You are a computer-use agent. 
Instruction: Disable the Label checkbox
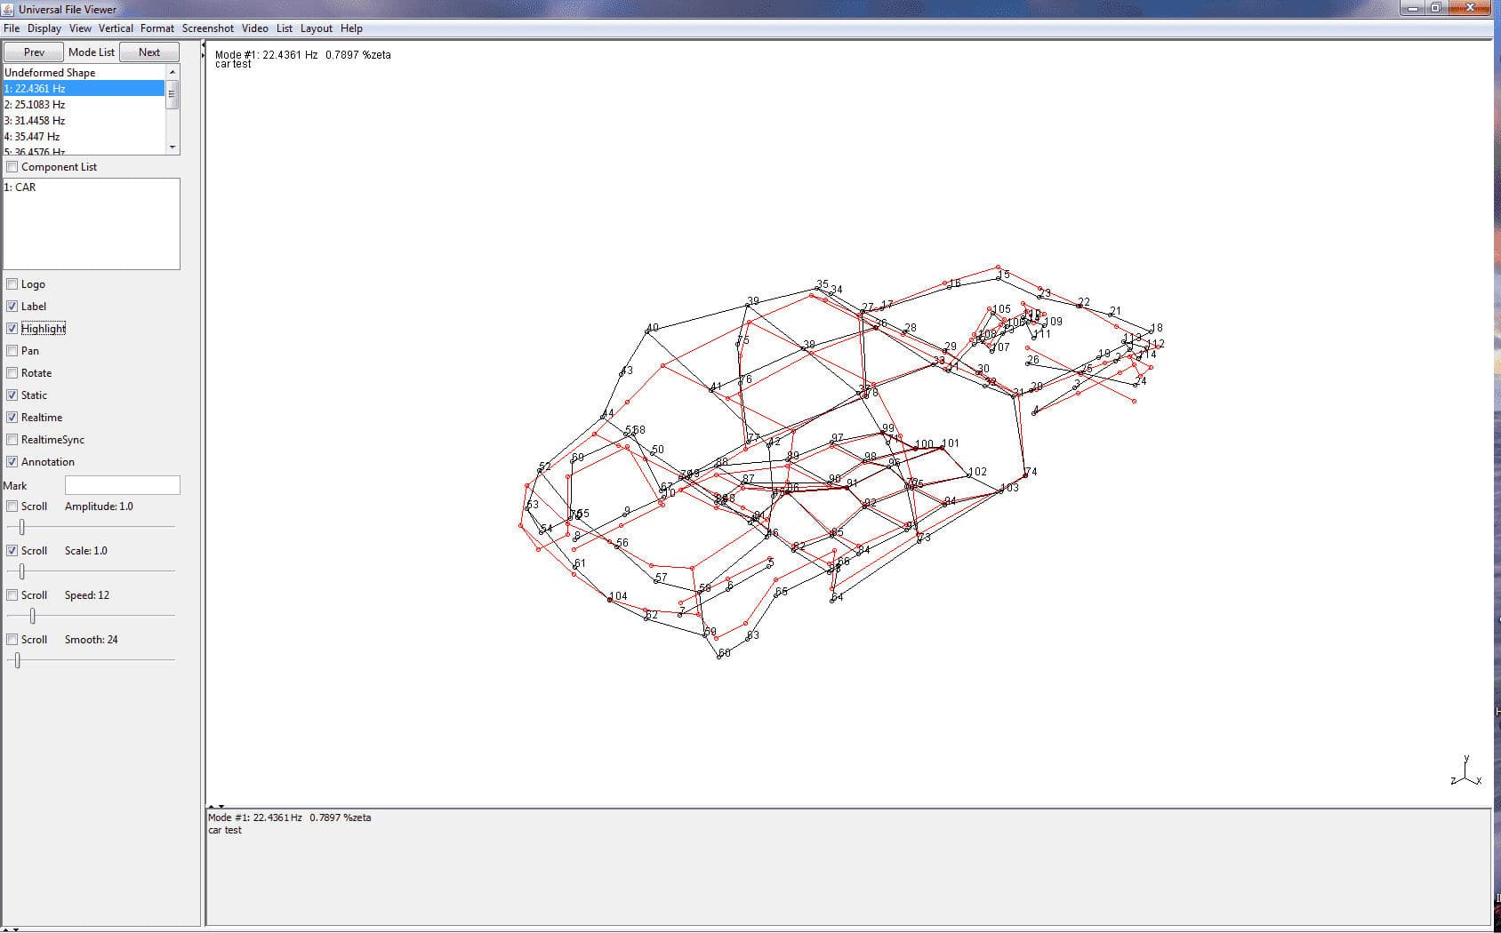click(12, 306)
